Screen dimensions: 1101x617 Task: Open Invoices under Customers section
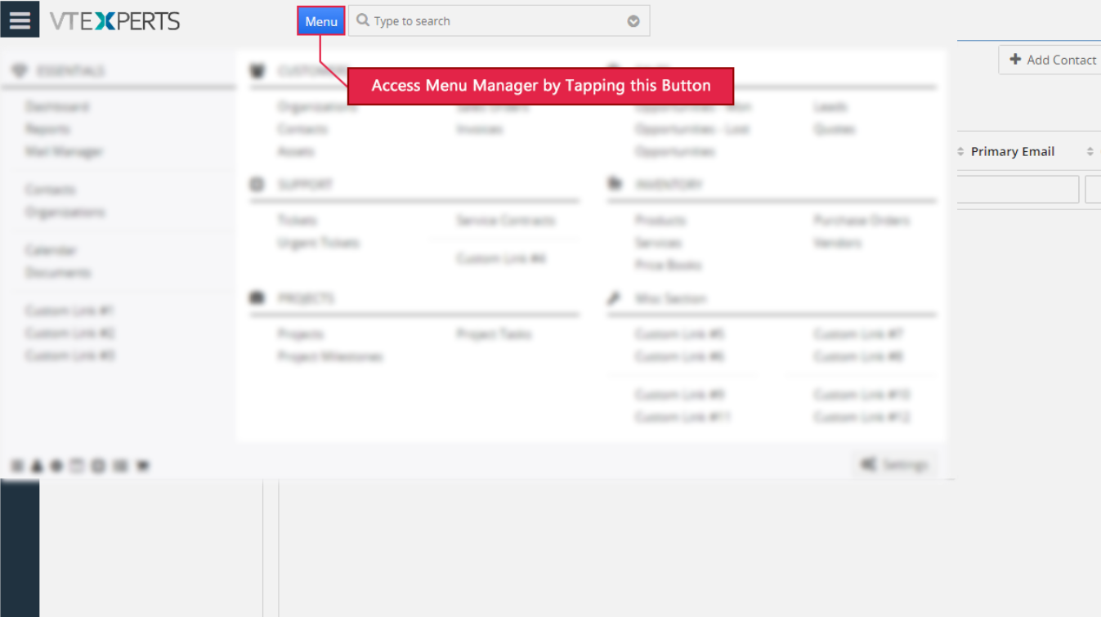480,129
